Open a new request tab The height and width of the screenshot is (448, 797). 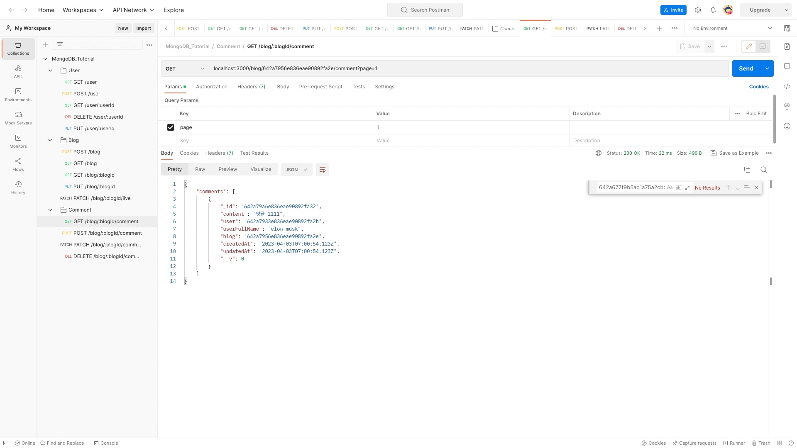coord(660,28)
